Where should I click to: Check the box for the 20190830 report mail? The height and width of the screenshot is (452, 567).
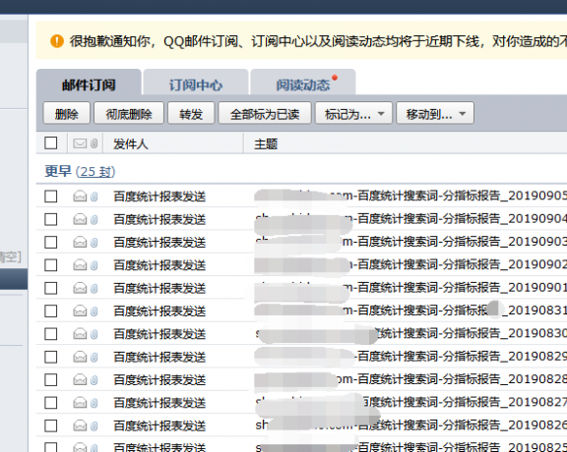[50, 334]
